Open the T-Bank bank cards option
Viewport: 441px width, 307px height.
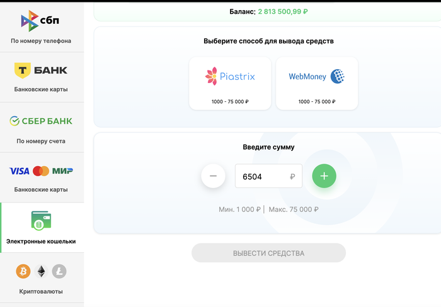(42, 77)
